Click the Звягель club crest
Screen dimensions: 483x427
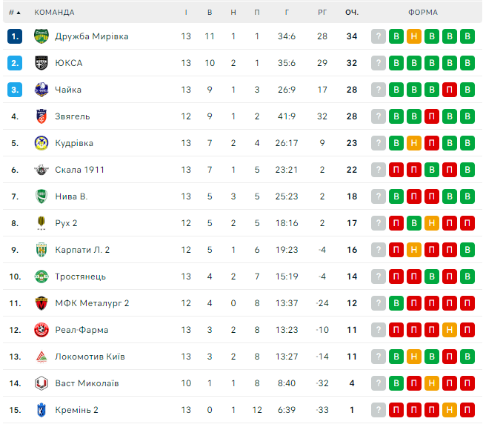pyautogui.click(x=41, y=116)
